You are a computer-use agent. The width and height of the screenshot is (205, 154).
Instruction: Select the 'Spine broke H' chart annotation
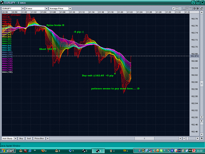[55, 25]
